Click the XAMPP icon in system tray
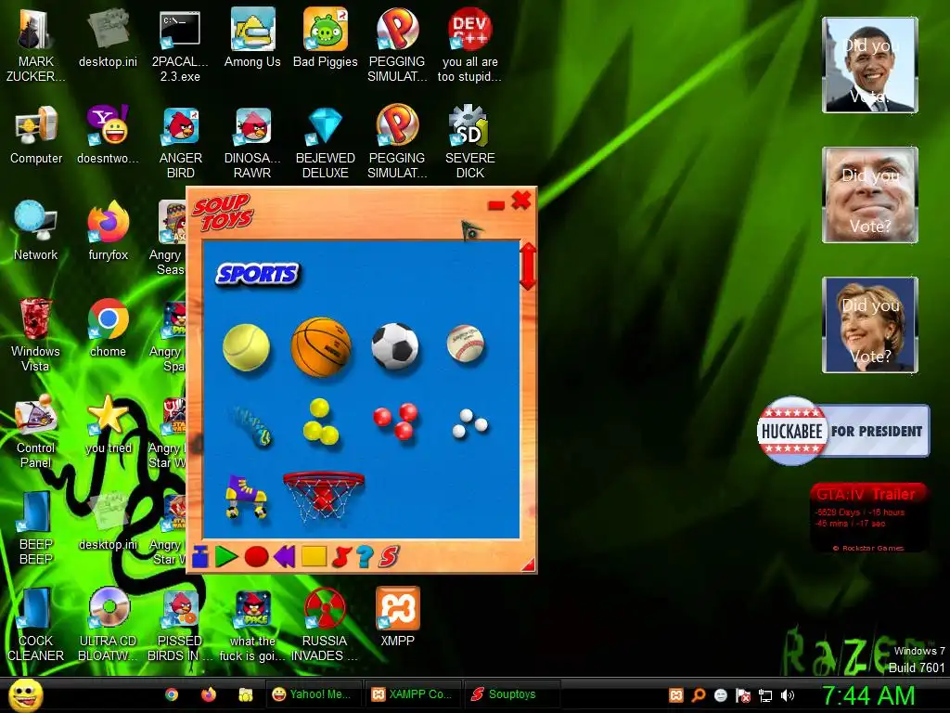 pyautogui.click(x=676, y=695)
